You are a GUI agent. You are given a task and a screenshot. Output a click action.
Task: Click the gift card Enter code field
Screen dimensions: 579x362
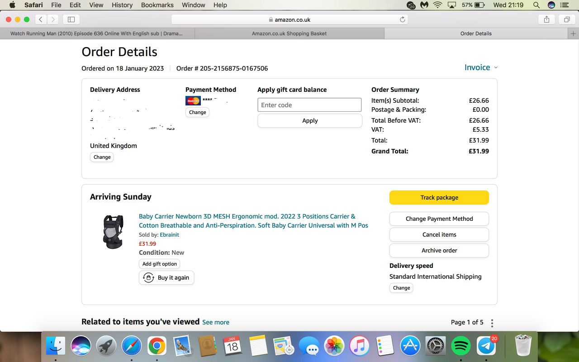pos(309,105)
